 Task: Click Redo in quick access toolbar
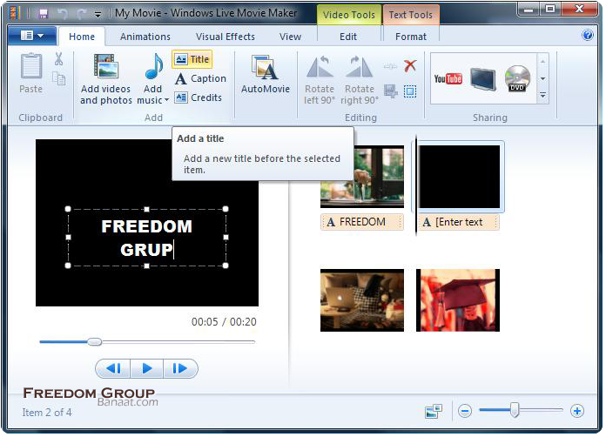81,14
